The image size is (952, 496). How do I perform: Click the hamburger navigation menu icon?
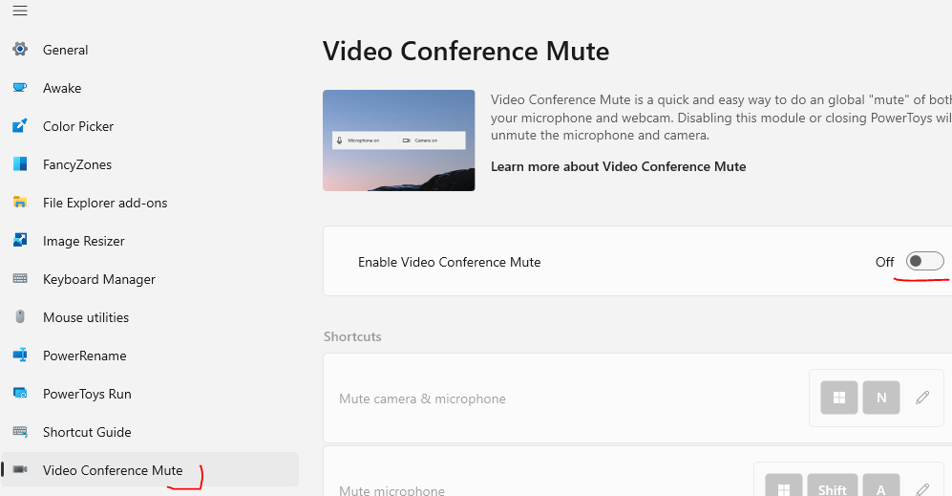pyautogui.click(x=20, y=11)
